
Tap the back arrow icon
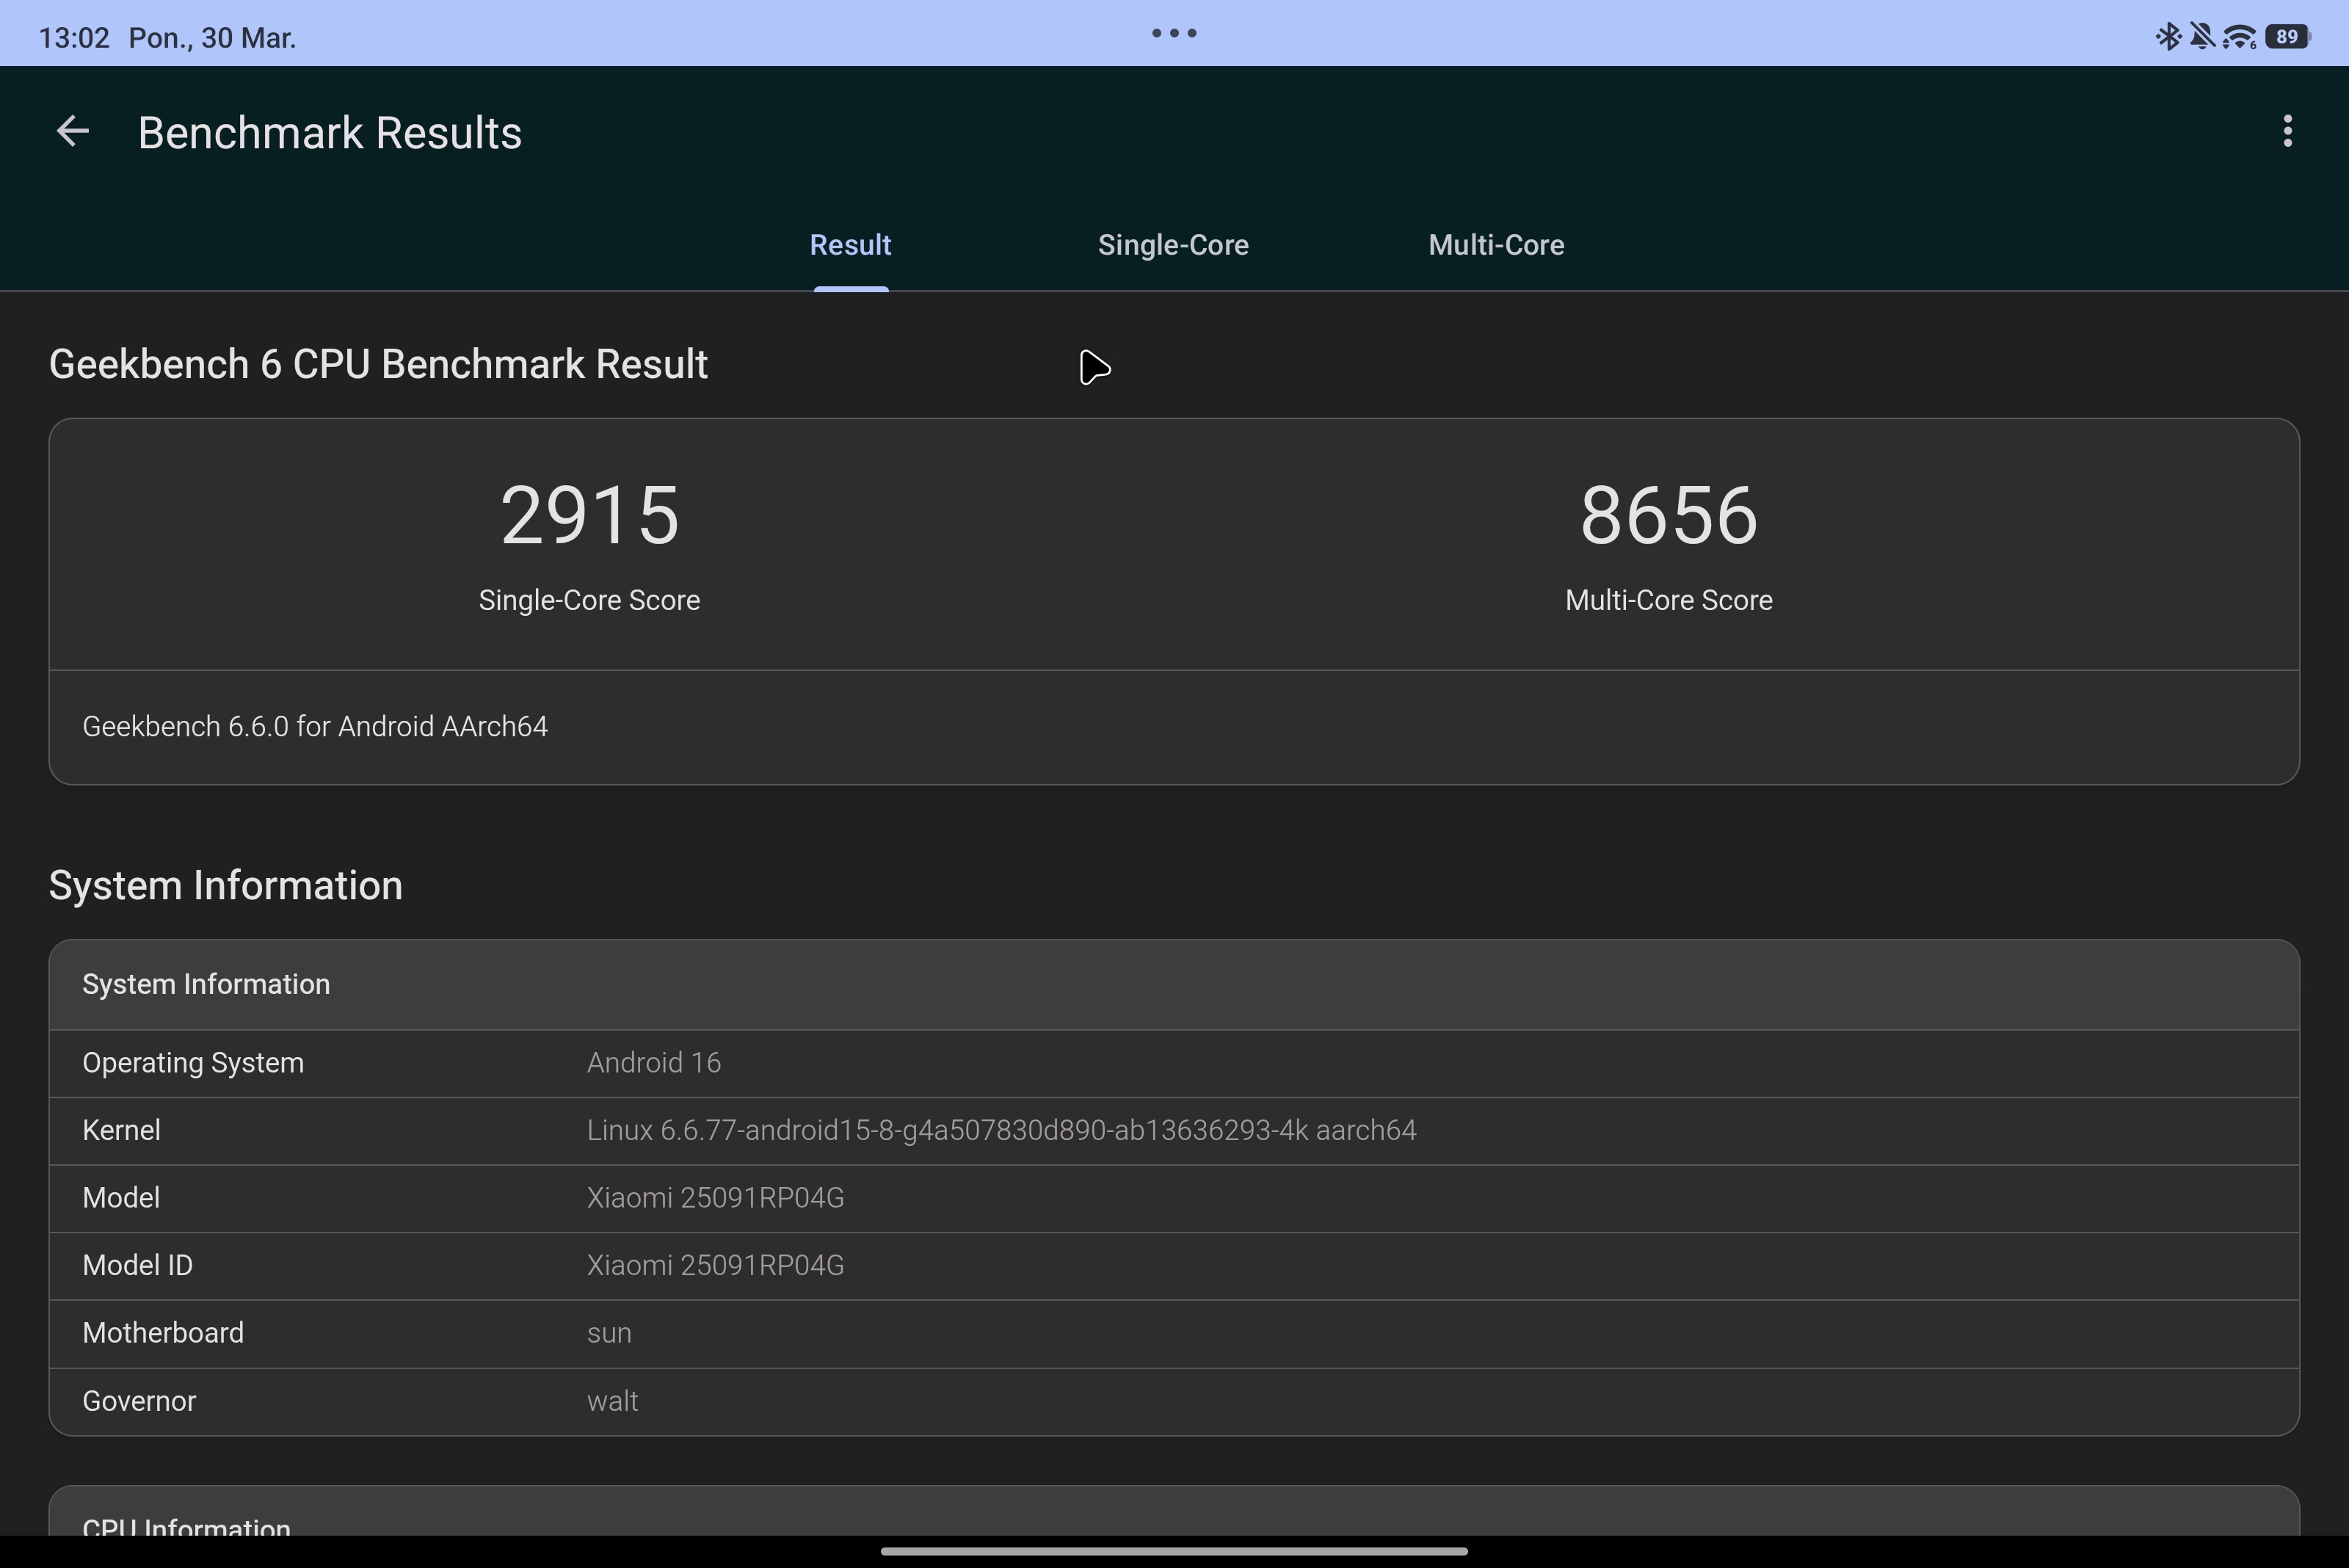72,132
